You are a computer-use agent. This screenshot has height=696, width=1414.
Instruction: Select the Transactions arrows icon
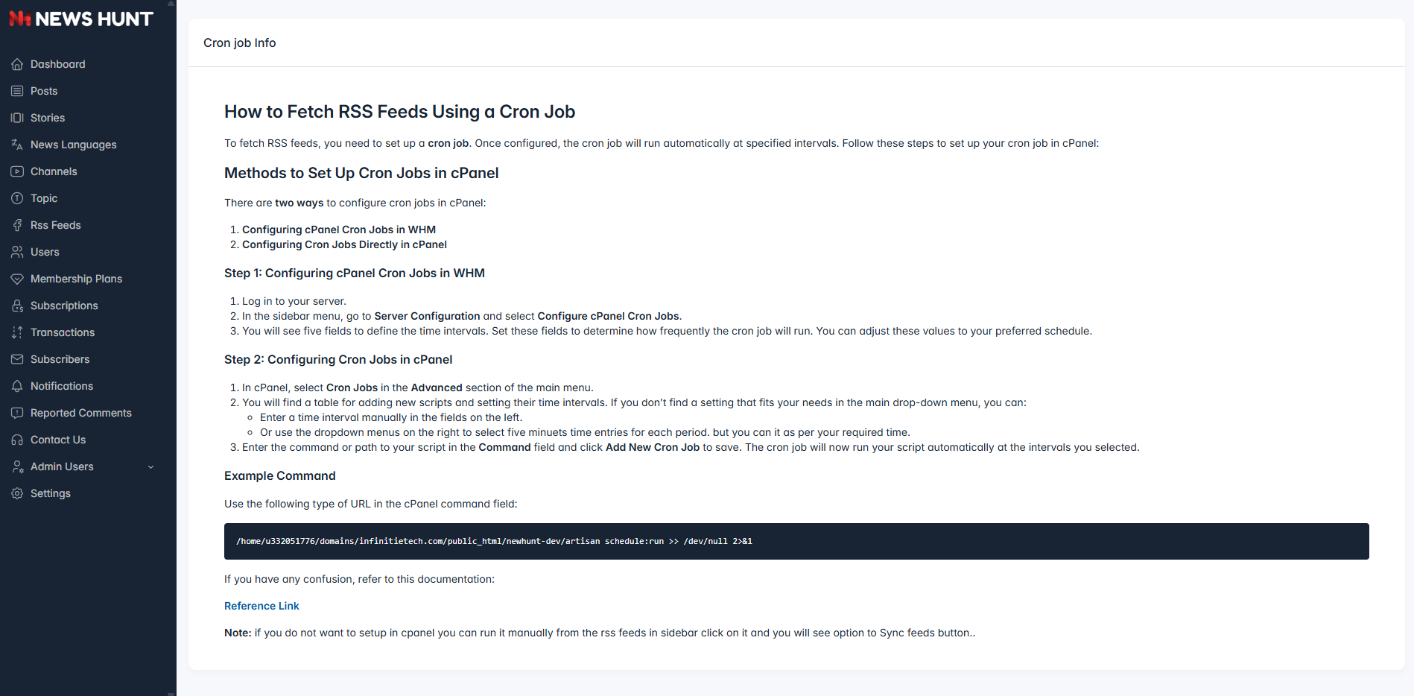pyautogui.click(x=17, y=332)
